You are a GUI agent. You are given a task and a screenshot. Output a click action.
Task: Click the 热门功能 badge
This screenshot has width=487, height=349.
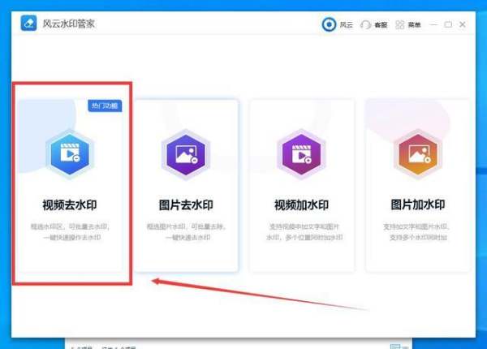coord(105,106)
